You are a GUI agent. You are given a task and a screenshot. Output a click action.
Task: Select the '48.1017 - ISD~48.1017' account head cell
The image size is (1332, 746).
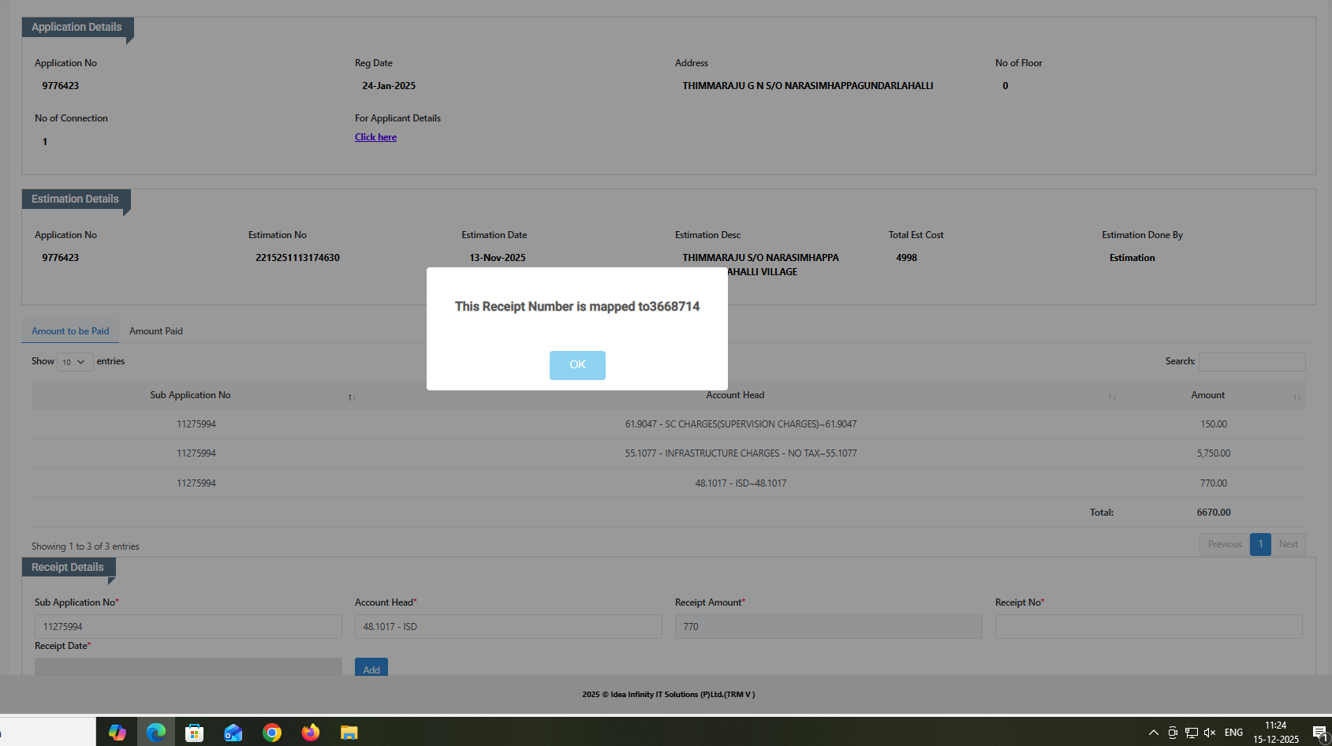741,483
